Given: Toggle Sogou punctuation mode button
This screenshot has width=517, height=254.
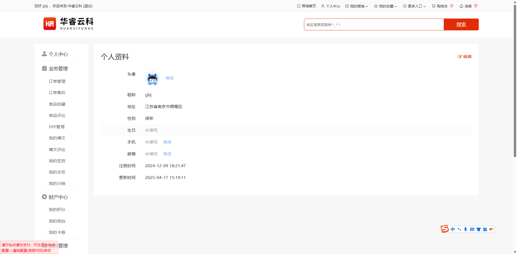Looking at the screenshot, I should [x=459, y=229].
